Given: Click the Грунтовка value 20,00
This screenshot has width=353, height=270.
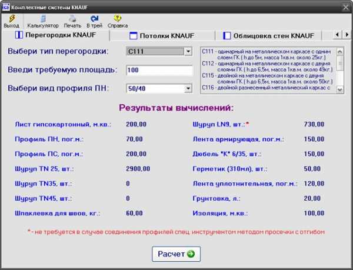Looking at the screenshot, I should 312,198.
